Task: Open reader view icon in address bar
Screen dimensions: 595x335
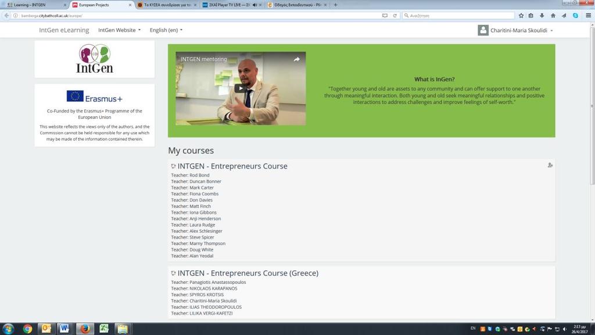Action: tap(385, 16)
